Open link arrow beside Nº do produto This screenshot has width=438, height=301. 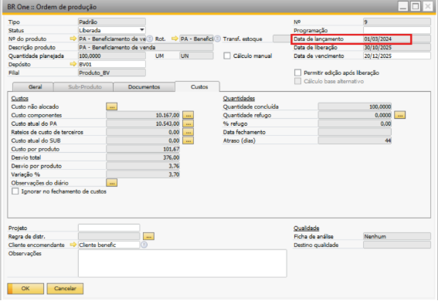pos(73,39)
